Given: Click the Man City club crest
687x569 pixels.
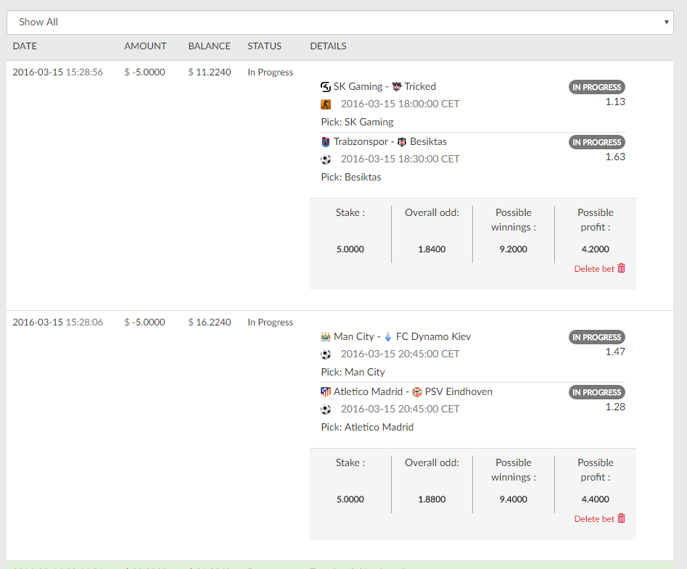Looking at the screenshot, I should [x=326, y=336].
